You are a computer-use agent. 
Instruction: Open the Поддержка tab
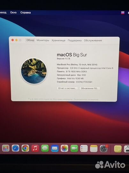(75, 40)
